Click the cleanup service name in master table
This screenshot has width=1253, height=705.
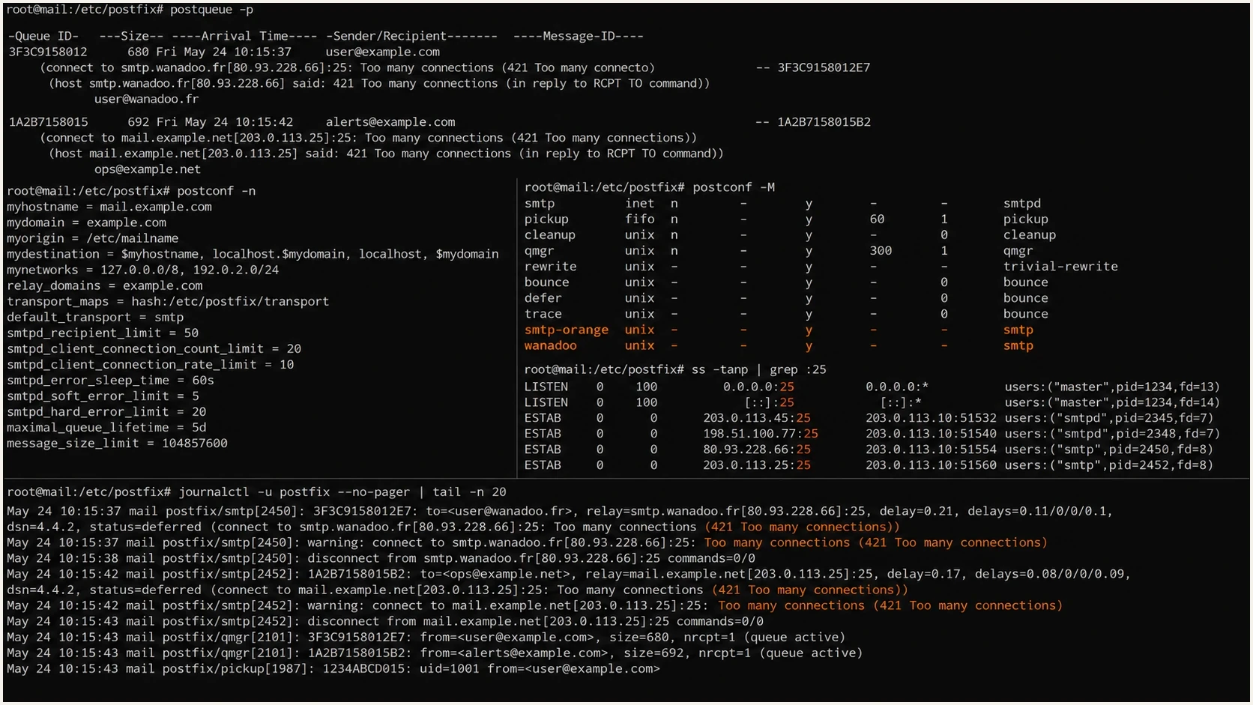(x=550, y=235)
